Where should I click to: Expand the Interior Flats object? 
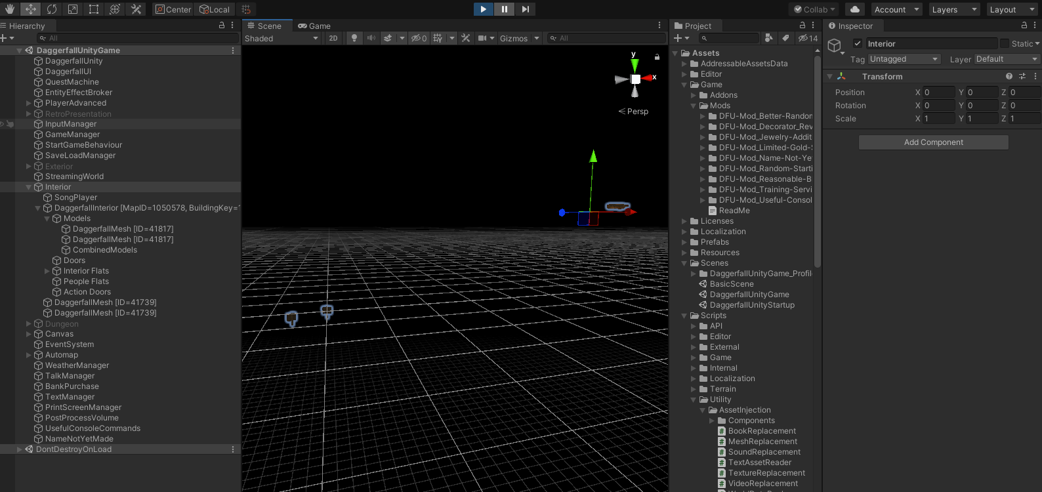(47, 271)
